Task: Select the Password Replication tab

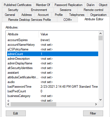Action: 68,5
